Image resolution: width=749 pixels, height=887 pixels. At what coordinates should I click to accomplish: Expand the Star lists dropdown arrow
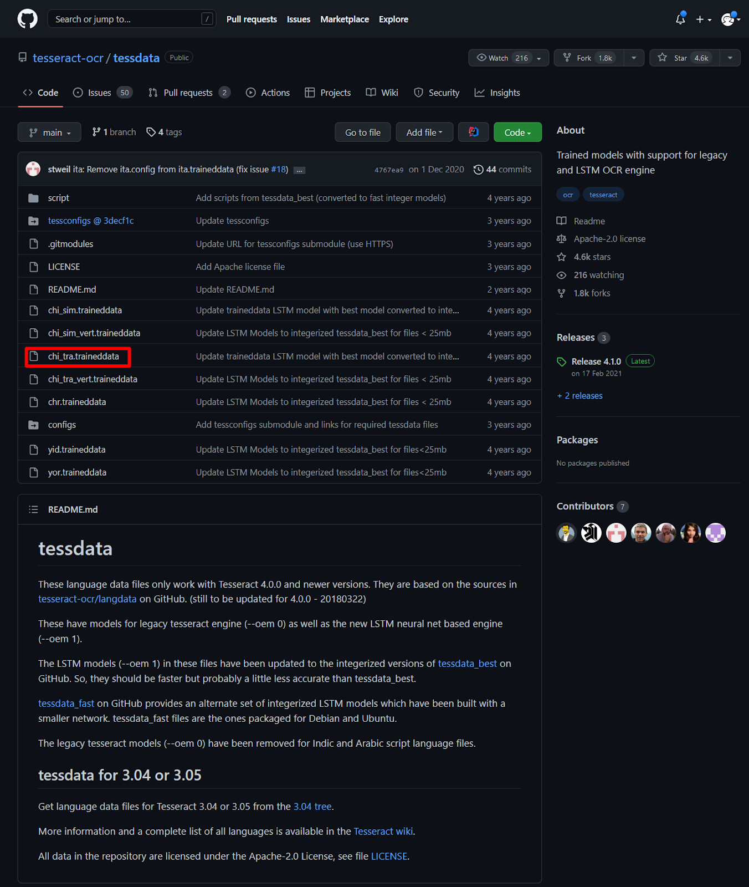[730, 58]
